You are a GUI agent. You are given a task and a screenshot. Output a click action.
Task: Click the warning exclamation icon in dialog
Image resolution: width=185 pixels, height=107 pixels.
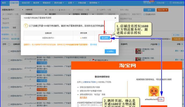click(26, 26)
